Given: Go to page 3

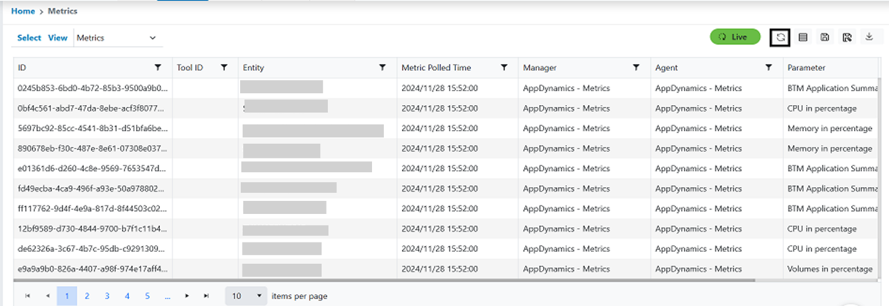Looking at the screenshot, I should (107, 296).
